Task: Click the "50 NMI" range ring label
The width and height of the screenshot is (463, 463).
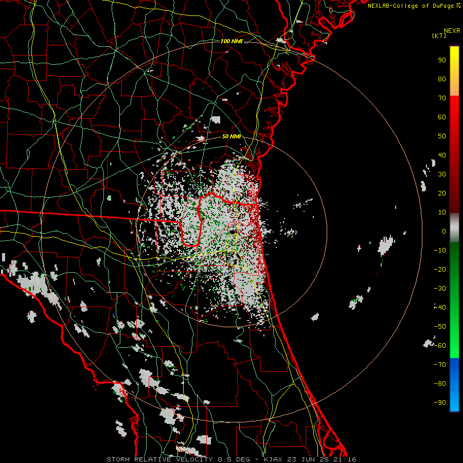Action: (x=232, y=136)
